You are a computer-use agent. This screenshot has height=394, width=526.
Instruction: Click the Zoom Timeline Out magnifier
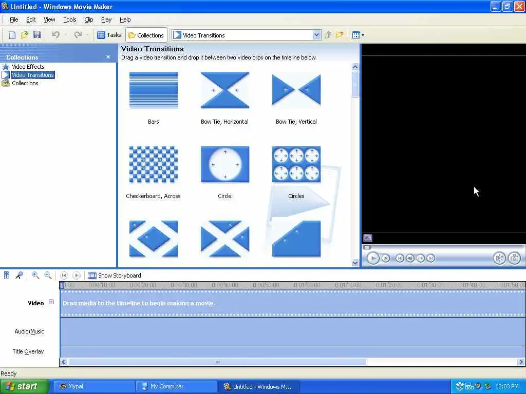(x=48, y=275)
